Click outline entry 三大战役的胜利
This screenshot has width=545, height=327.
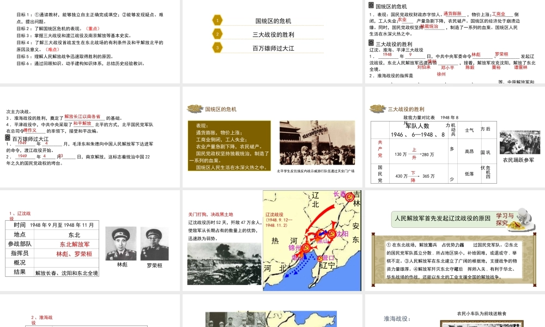pyautogui.click(x=273, y=34)
